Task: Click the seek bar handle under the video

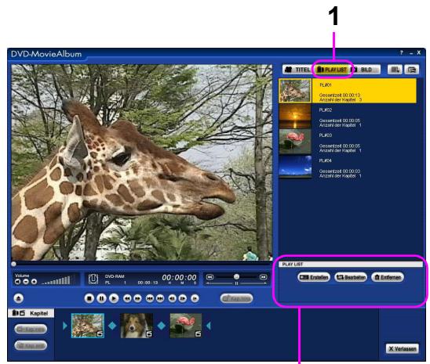Action: [13, 264]
